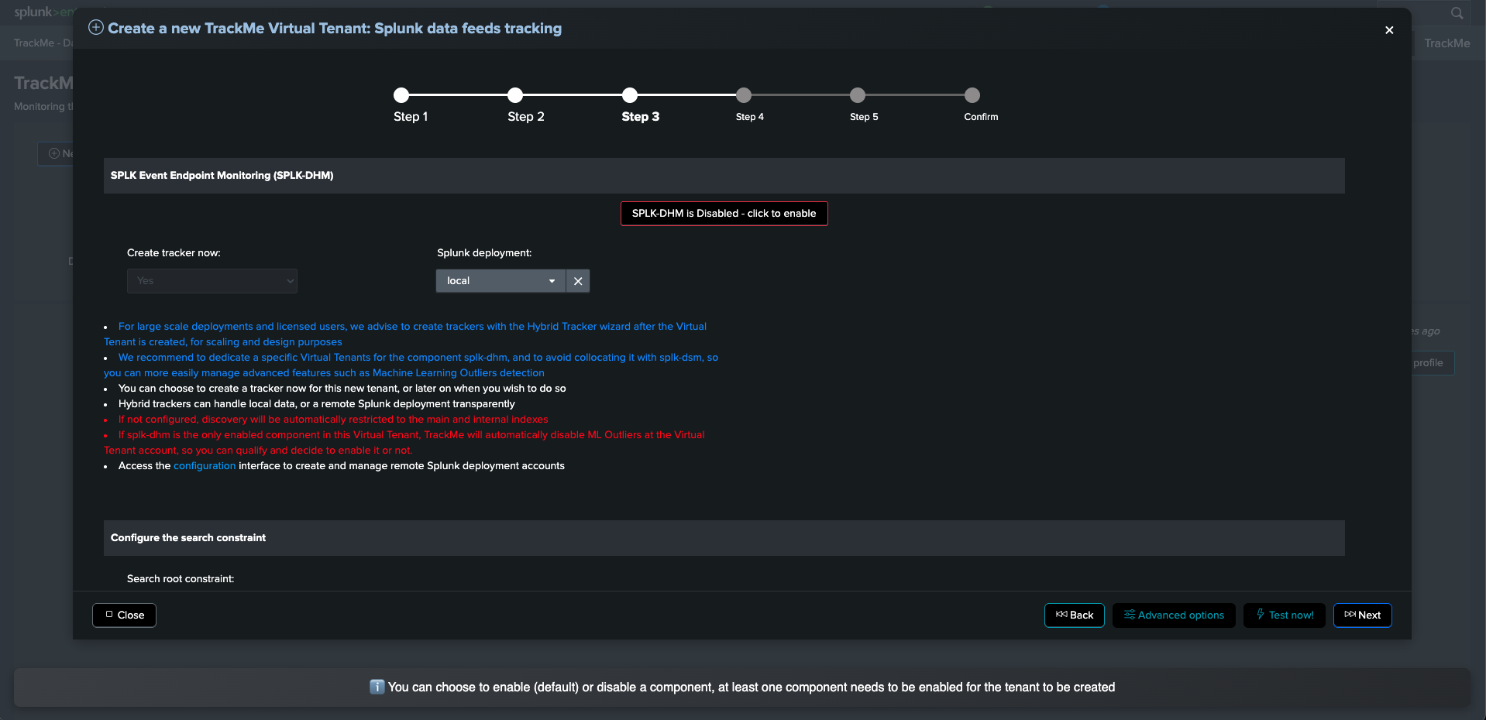Go to Step 4 wizard marker
The width and height of the screenshot is (1486, 720).
click(744, 95)
